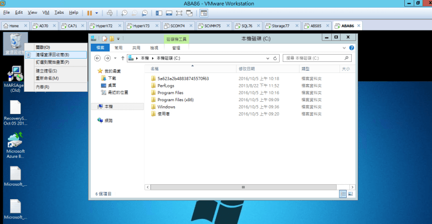The image size is (432, 224).
Task: Click the VMware pause/suspend button
Action: click(89, 12)
